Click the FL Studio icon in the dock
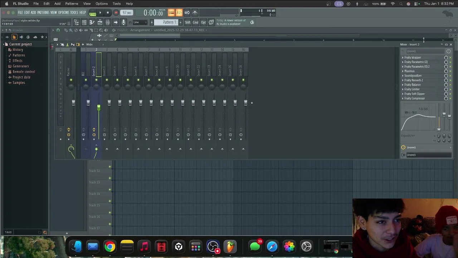The height and width of the screenshot is (258, 458). pos(230,247)
